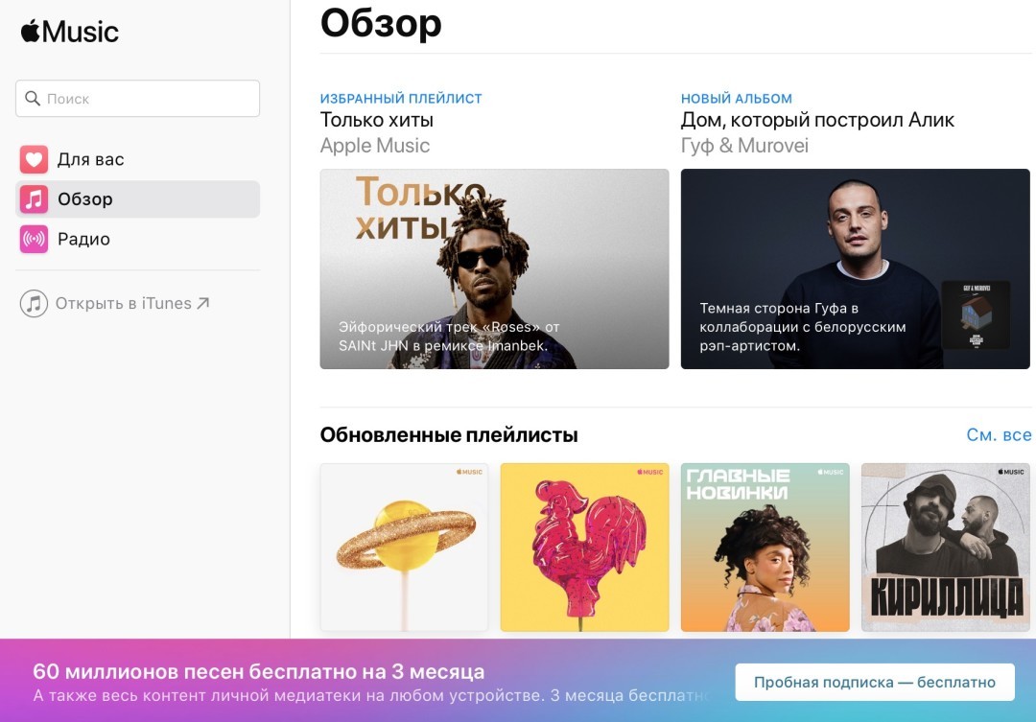This screenshot has width=1036, height=722.
Task: Click the music note icon for Обзор
Action: tap(34, 199)
